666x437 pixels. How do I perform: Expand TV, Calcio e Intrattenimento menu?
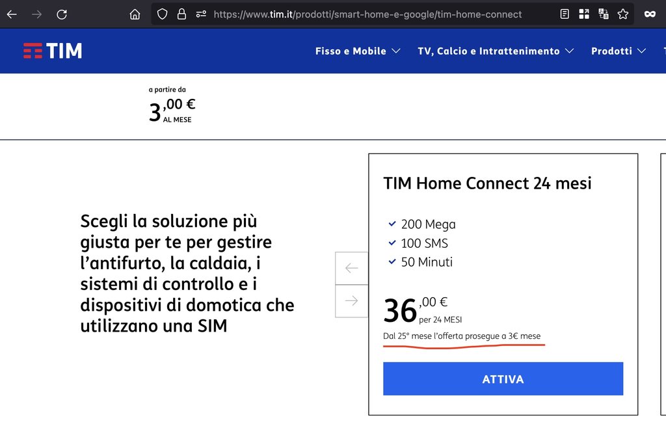click(495, 51)
